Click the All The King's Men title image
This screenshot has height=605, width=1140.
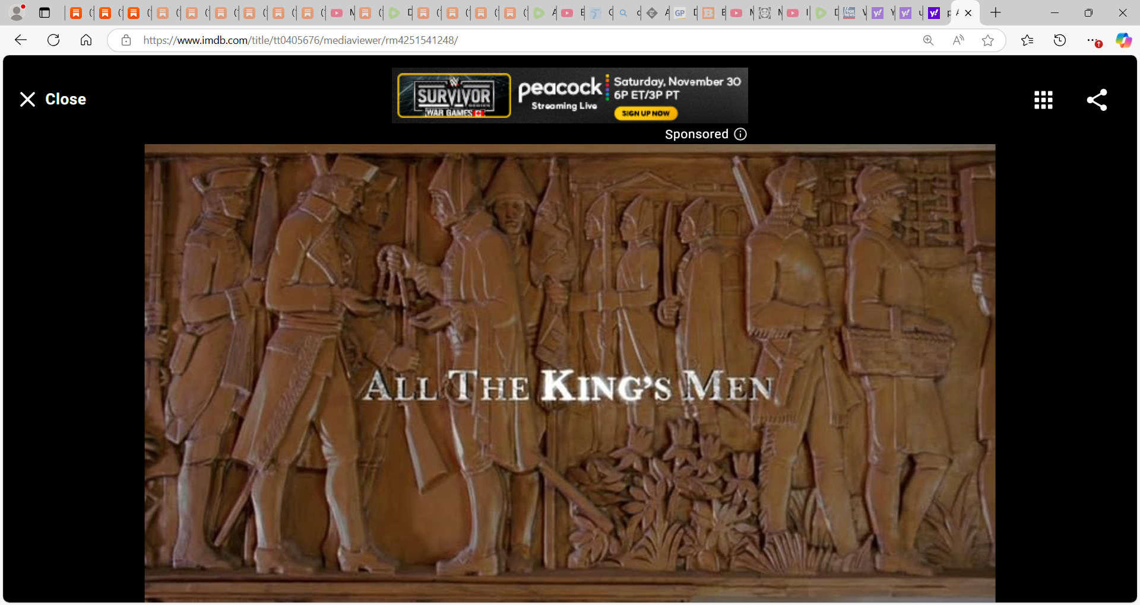569,373
